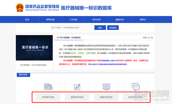Image resolution: width=172 pixels, height=104 pixels.
Task: Select the 关于医疗器械唯一标识数据库 tab
Action: (69, 37)
